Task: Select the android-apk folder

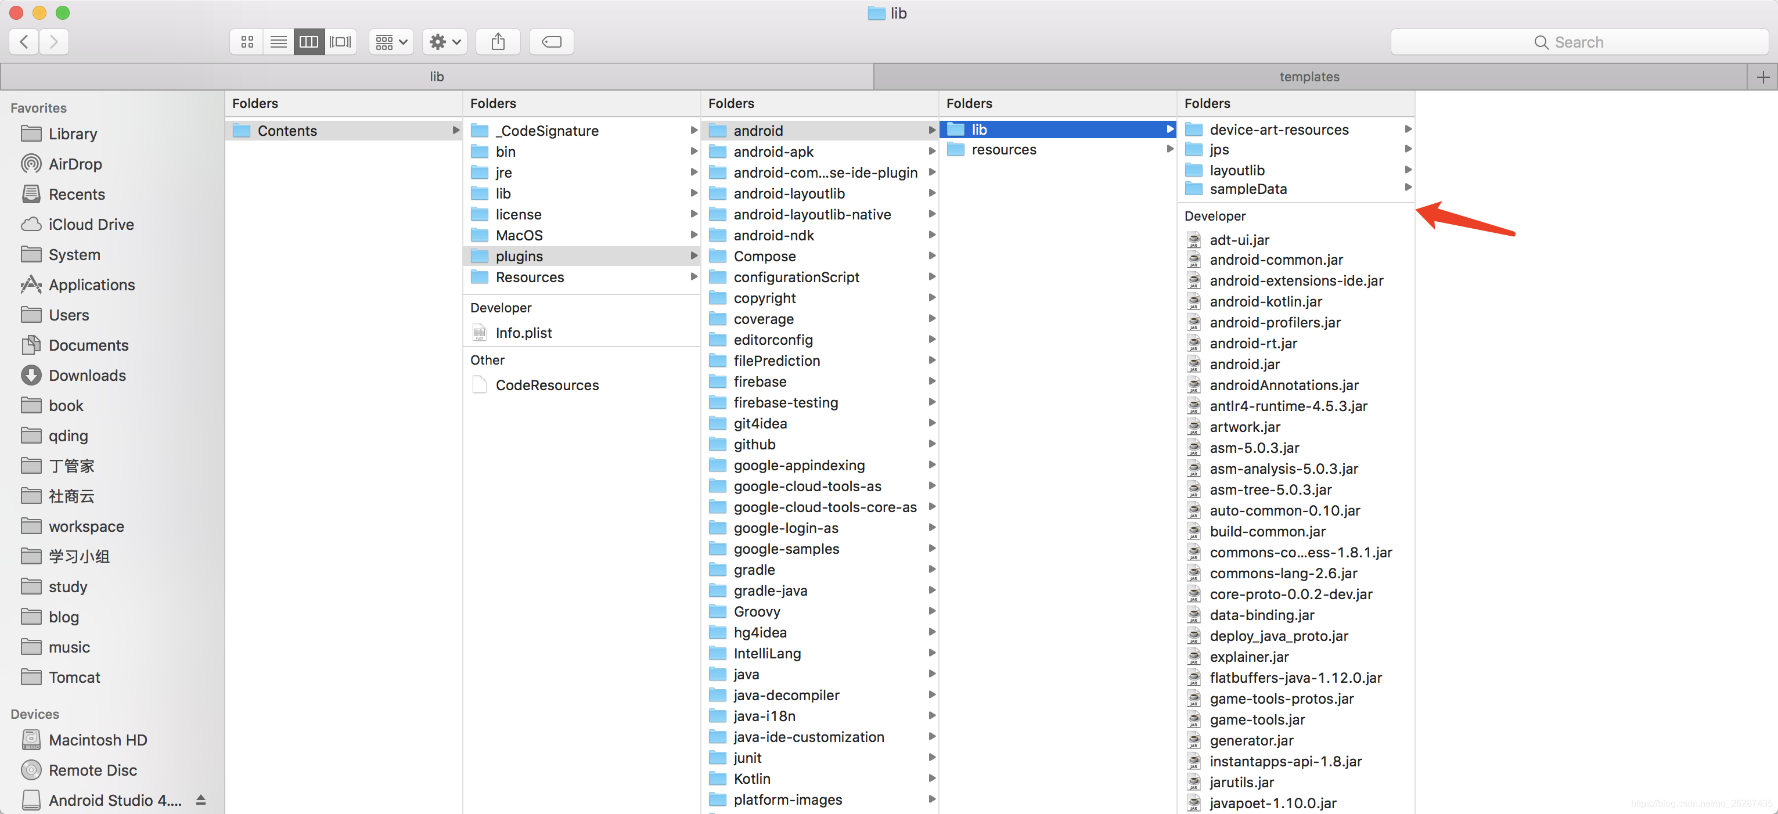Action: [x=819, y=152]
